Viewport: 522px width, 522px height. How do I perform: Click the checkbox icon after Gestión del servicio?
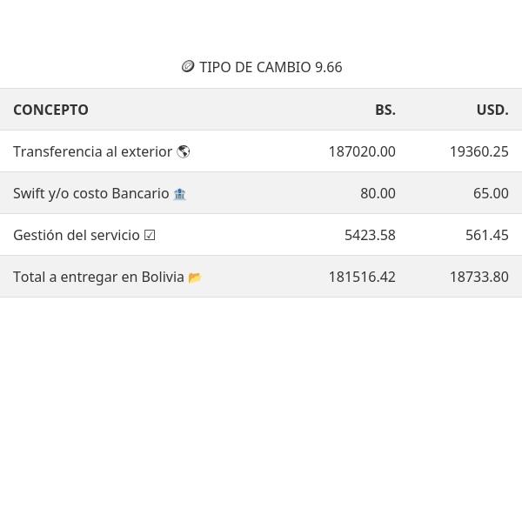[150, 235]
